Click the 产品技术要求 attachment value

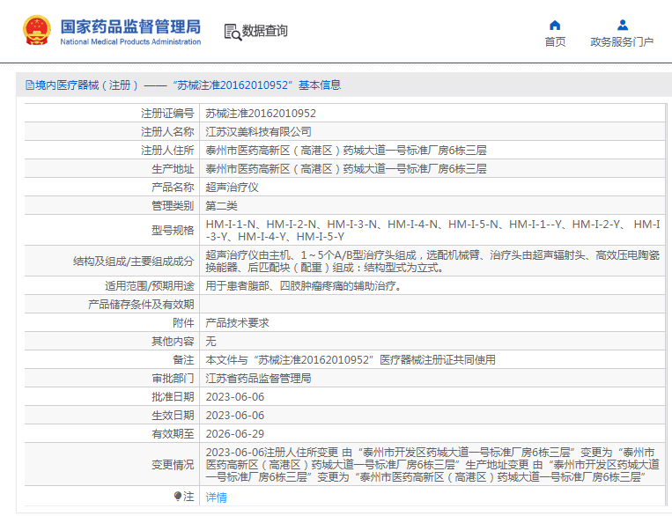(237, 322)
